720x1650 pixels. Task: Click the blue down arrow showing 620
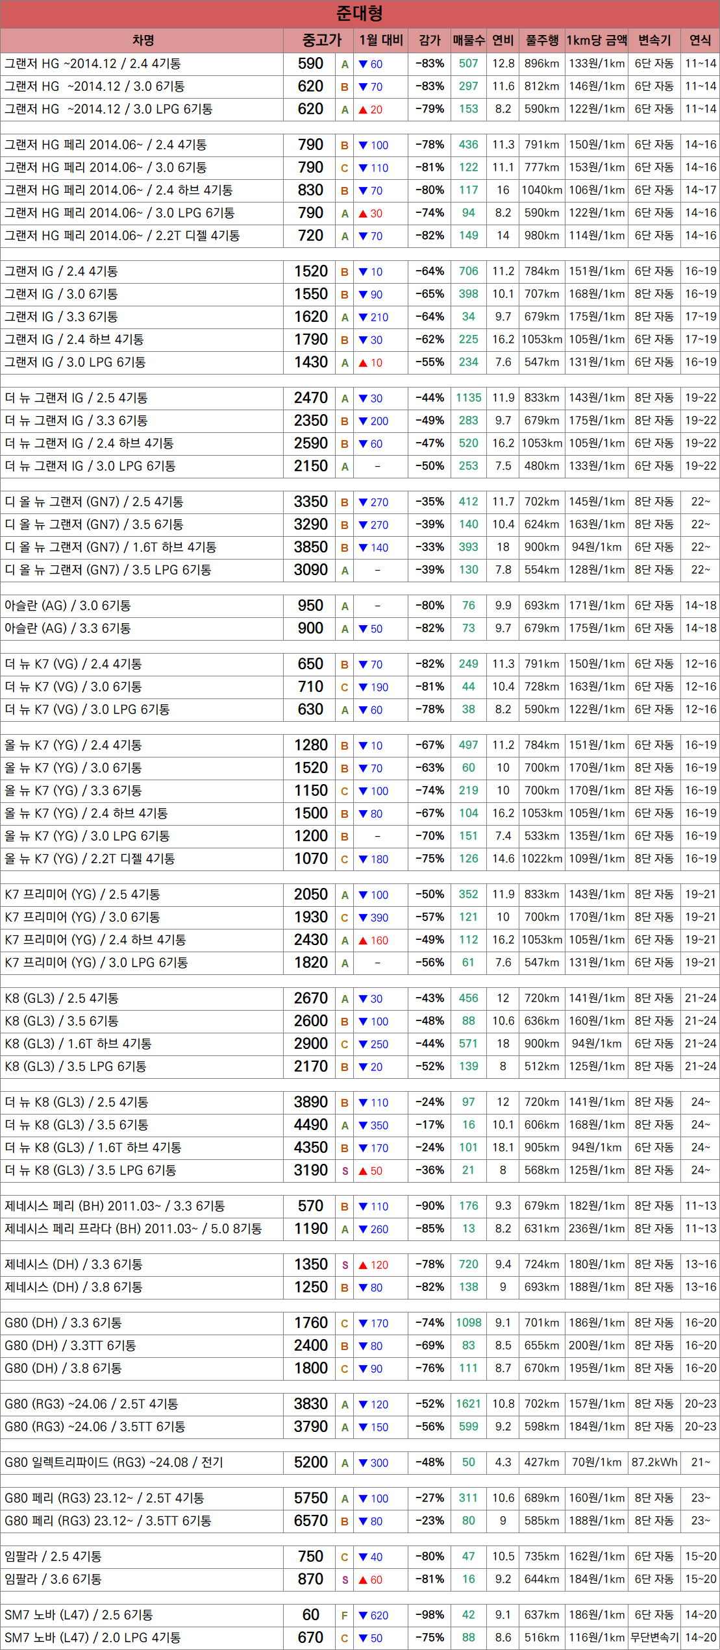(x=364, y=1616)
